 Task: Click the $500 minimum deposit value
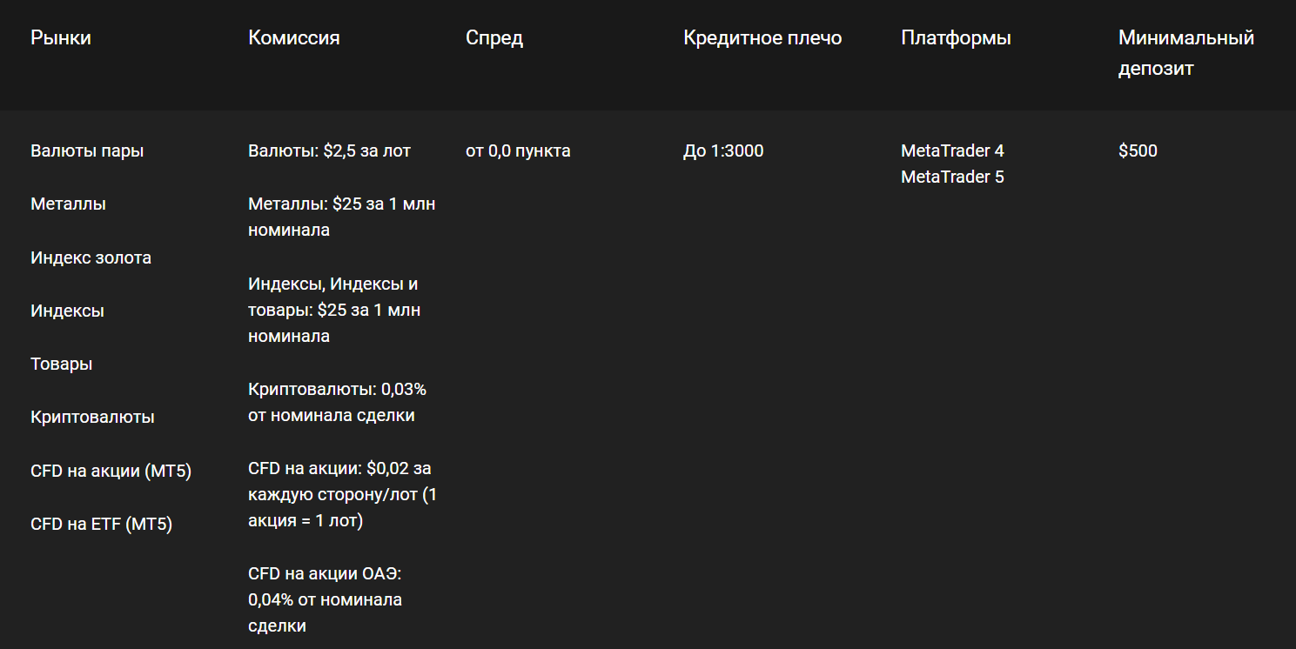(x=1138, y=151)
